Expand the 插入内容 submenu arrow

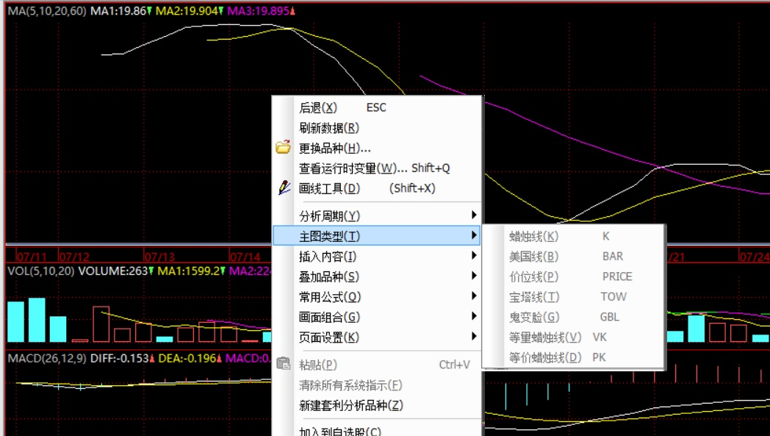coord(474,256)
